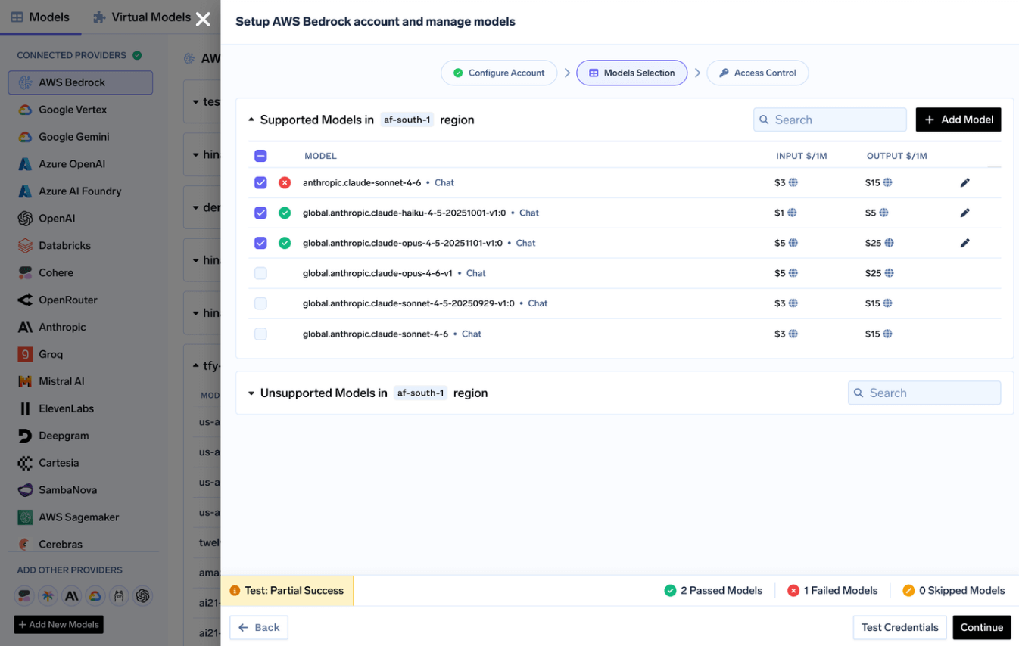The image size is (1019, 646).
Task: Click Google Cloud icon under Add Other Providers
Action: pos(95,596)
